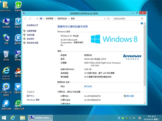This screenshot has width=162, height=121.
Task: Click the 联机支持 website link
Action: 88,86
